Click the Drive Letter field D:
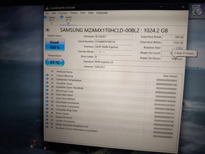This screenshot has height=154, width=205. (113, 57)
